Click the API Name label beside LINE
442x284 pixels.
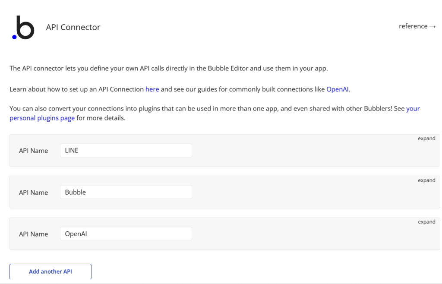point(33,151)
